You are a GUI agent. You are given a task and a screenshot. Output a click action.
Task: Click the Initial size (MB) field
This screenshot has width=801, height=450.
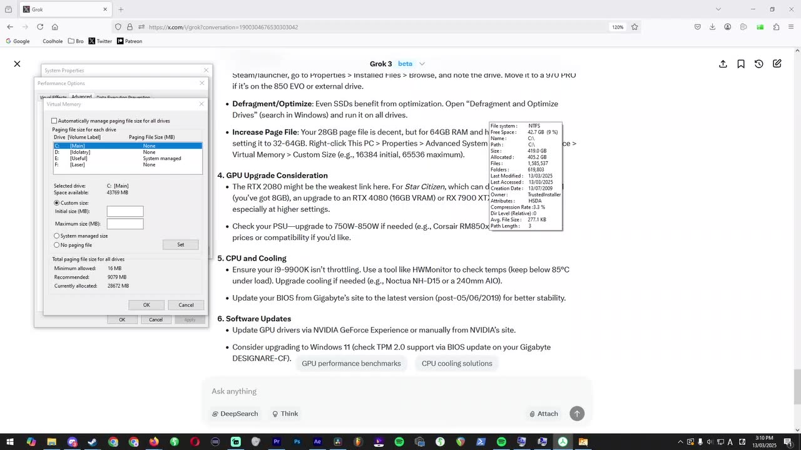[125, 211]
